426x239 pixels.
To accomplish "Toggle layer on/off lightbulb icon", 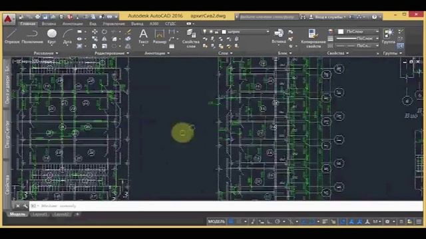I will pos(205,32).
